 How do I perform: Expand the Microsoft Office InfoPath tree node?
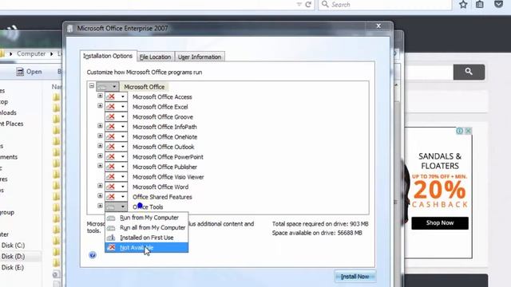point(100,126)
